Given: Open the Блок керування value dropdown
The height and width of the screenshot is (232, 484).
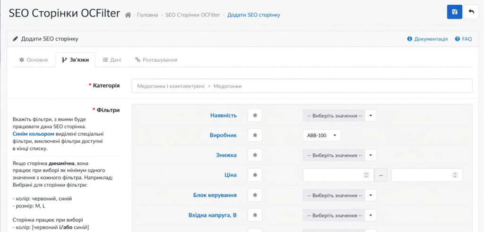Looking at the screenshot, I should point(339,195).
